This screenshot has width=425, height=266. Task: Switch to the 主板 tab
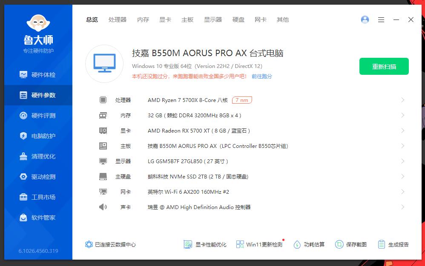(187, 20)
